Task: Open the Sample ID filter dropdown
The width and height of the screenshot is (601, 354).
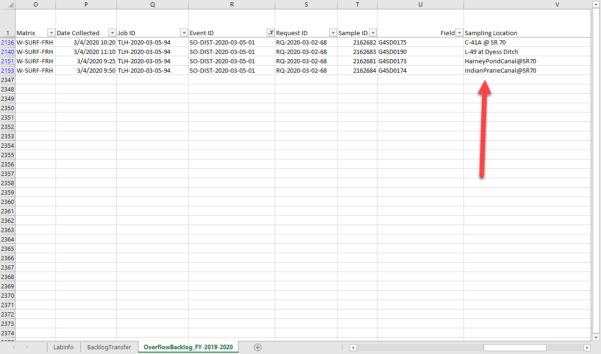Action: click(373, 33)
